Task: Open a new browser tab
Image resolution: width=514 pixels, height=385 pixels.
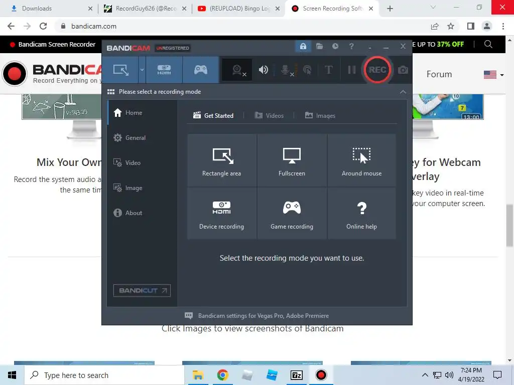Action: click(390, 9)
